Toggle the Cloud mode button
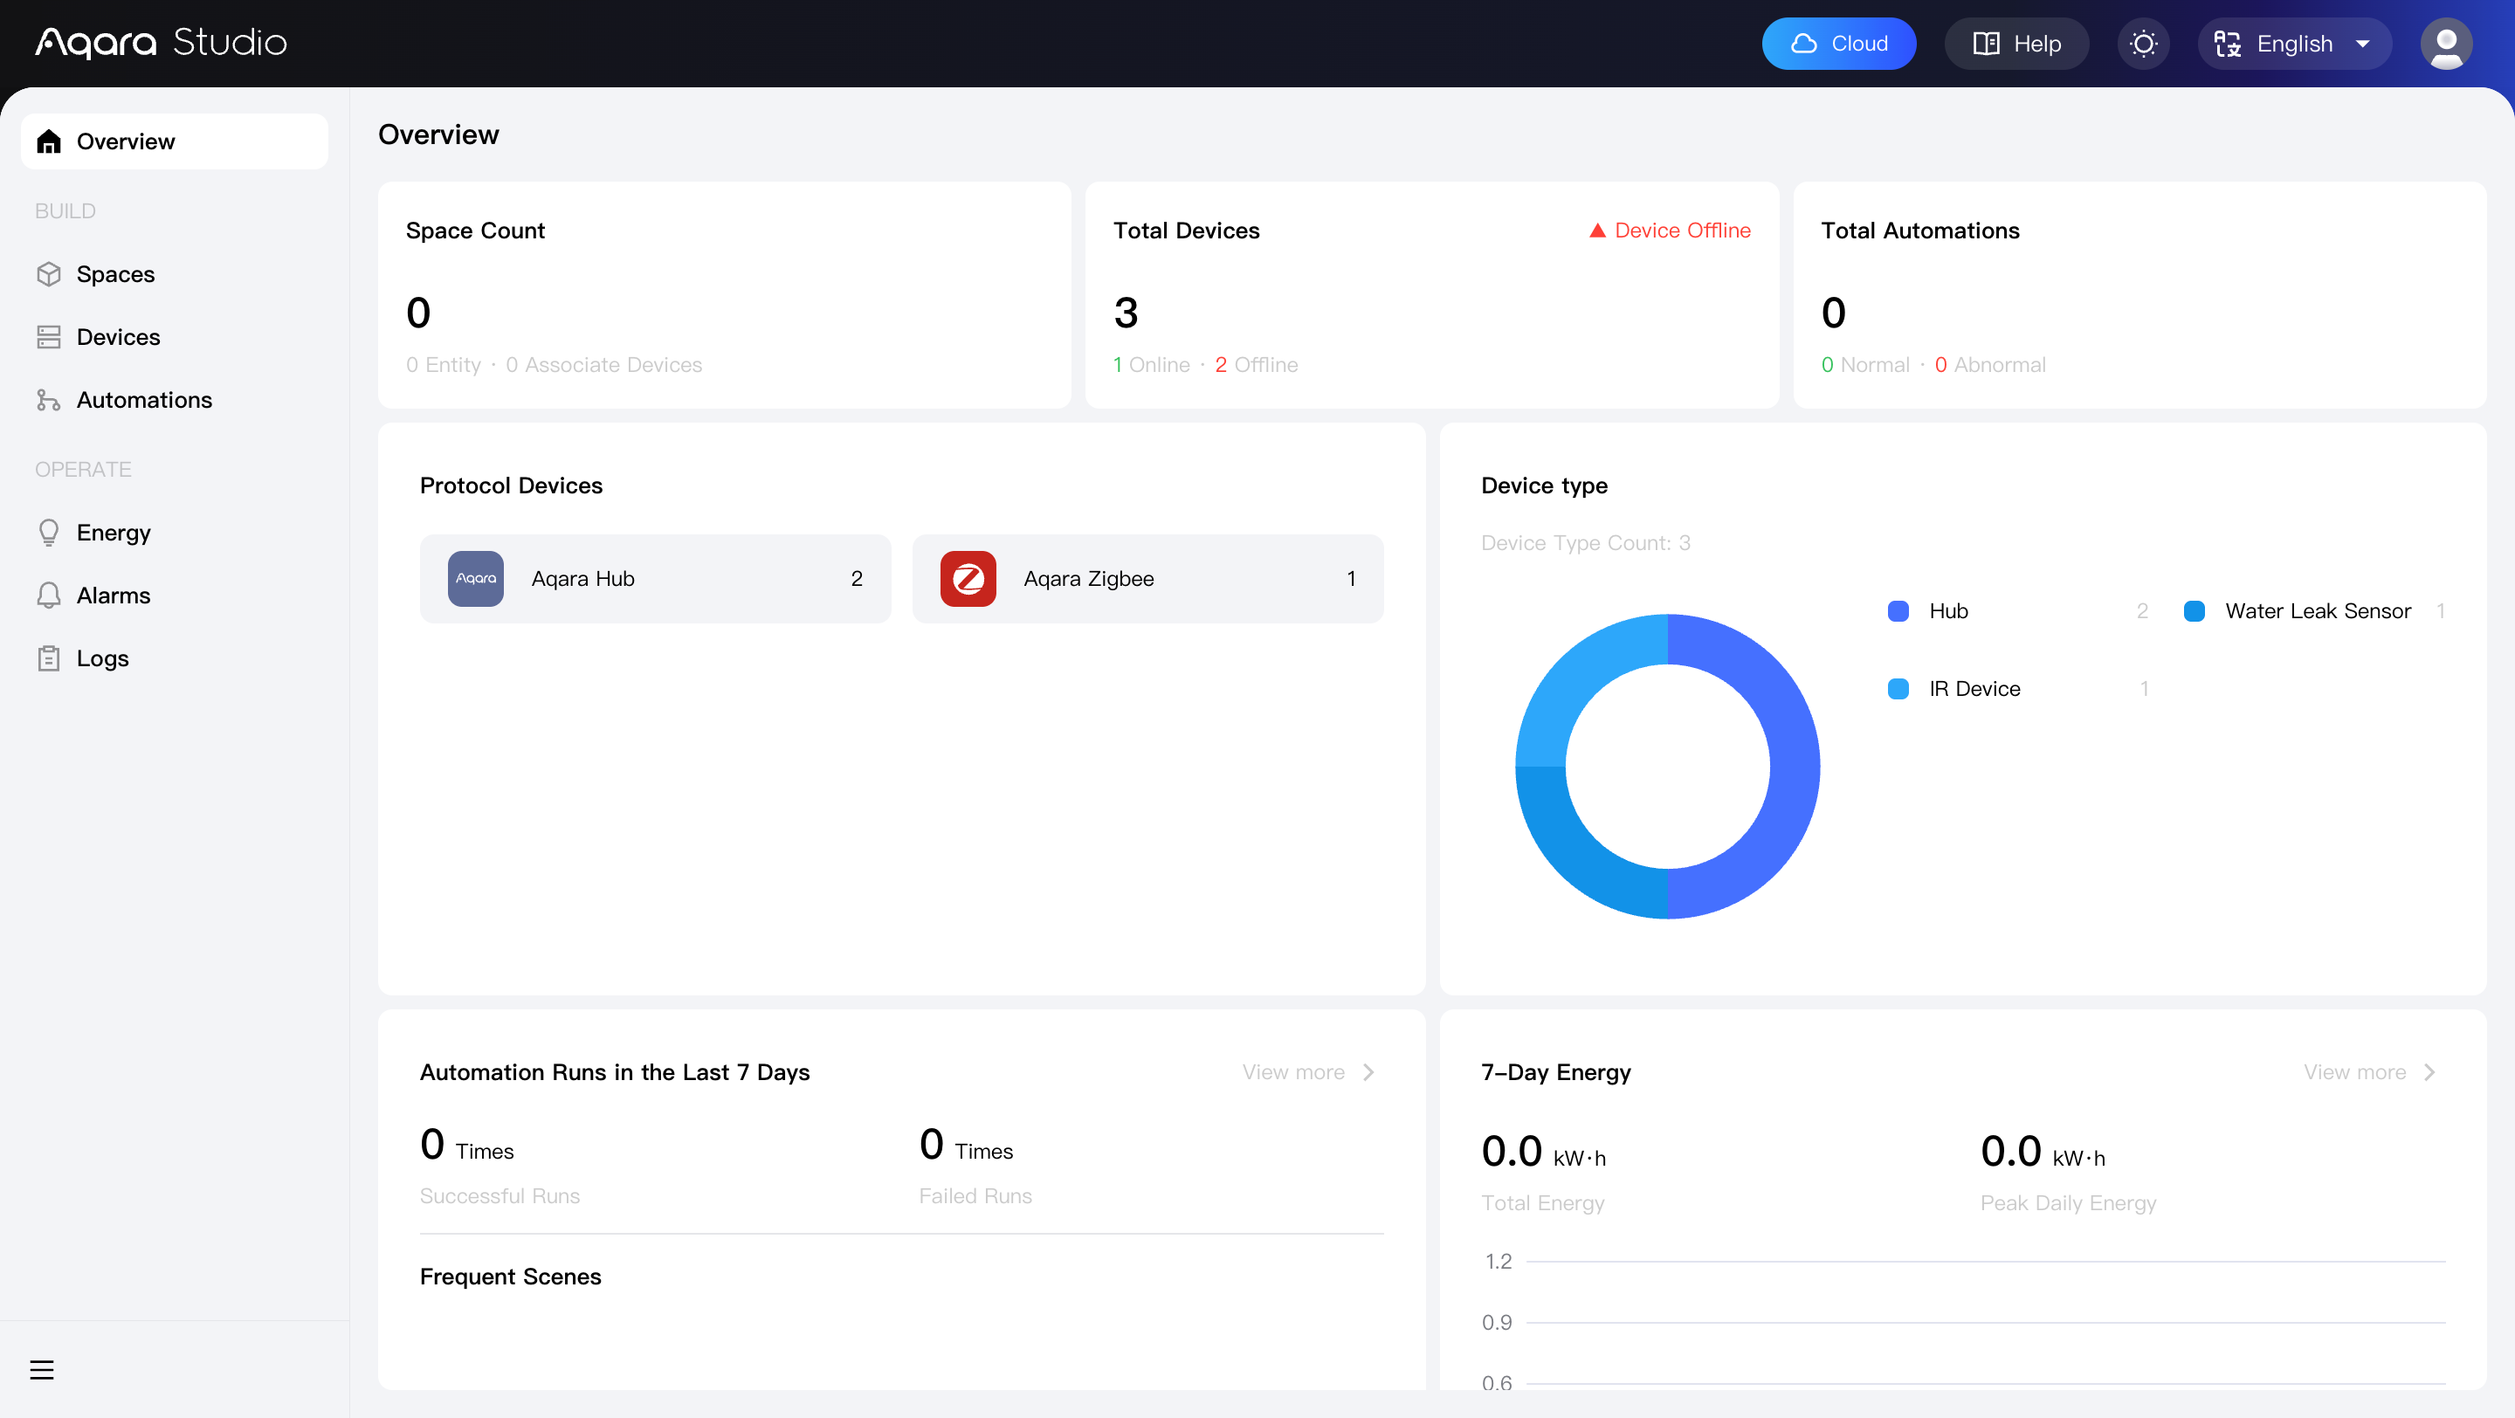The image size is (2515, 1418). pos(1838,44)
